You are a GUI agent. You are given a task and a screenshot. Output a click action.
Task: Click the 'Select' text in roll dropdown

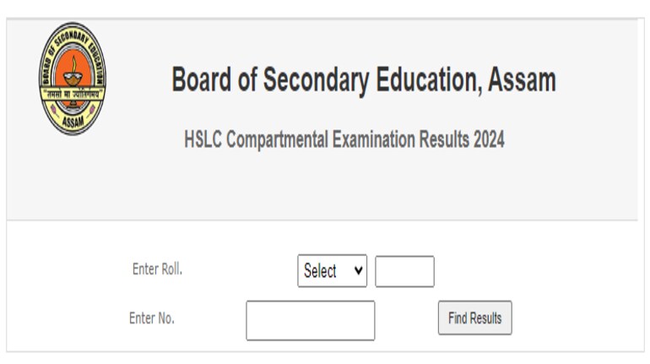point(320,271)
